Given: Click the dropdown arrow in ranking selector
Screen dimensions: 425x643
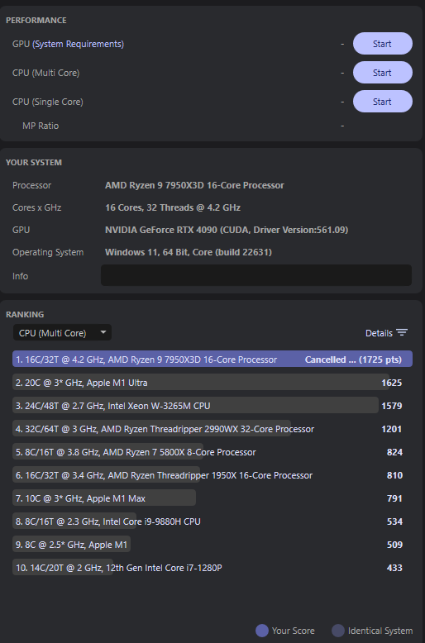Looking at the screenshot, I should click(103, 331).
